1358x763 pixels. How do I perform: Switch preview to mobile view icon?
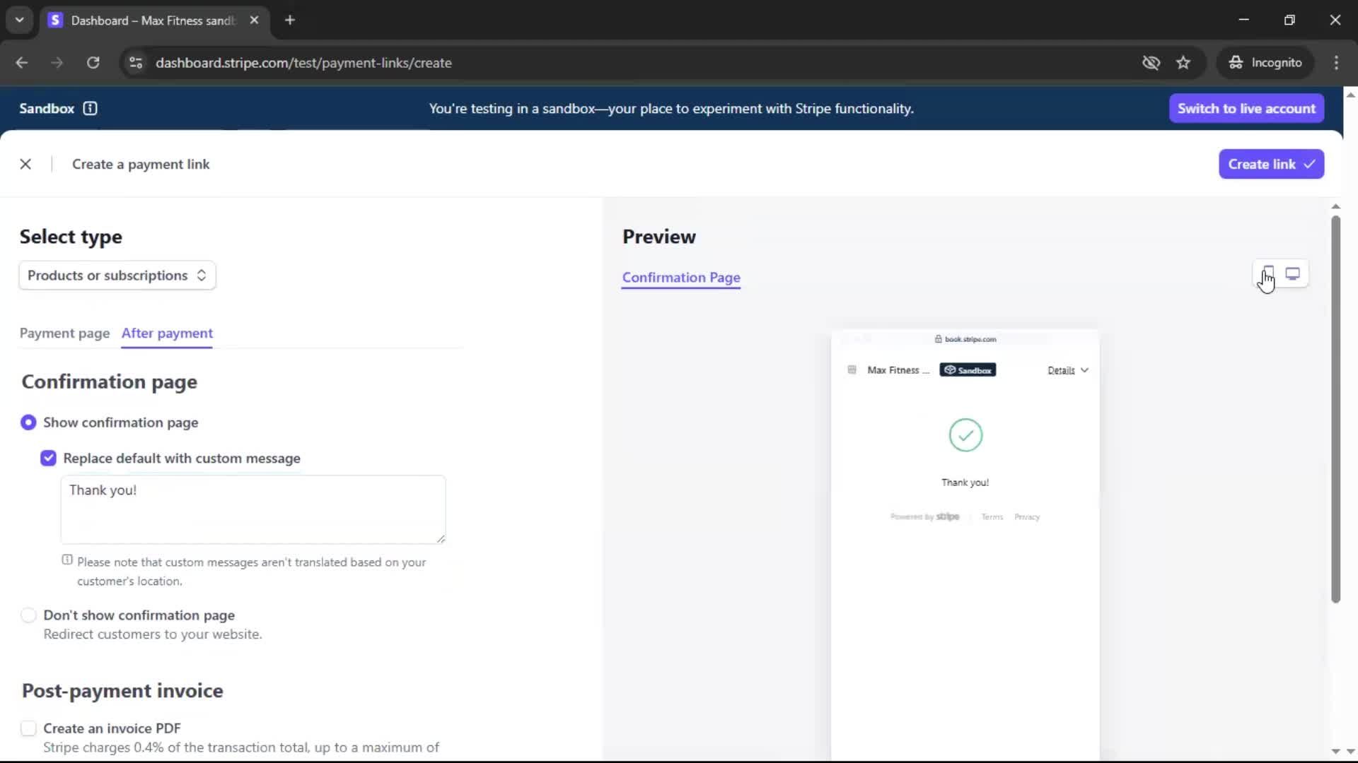click(x=1268, y=273)
